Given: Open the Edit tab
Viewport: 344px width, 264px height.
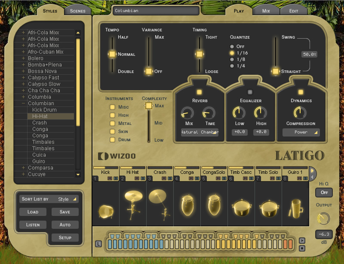Looking at the screenshot, I should [294, 11].
